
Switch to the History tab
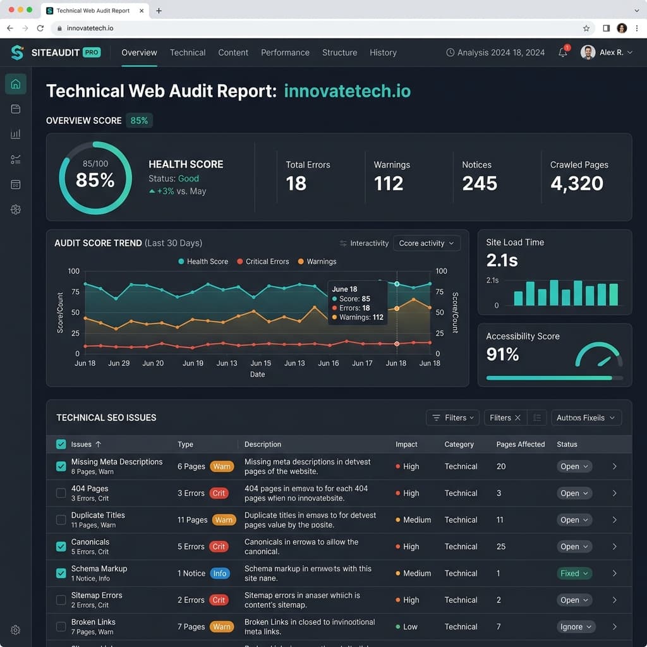383,52
